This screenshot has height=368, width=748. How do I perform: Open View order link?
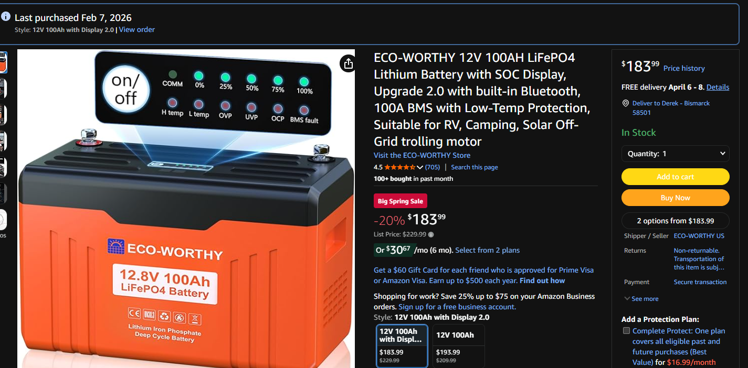pos(137,29)
